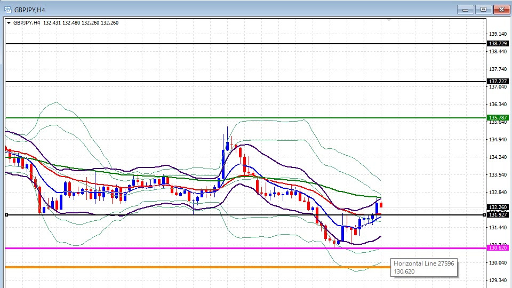Select the green horizontal line at 135.787
Viewport: 512px width, 288px height.
(x=245, y=118)
